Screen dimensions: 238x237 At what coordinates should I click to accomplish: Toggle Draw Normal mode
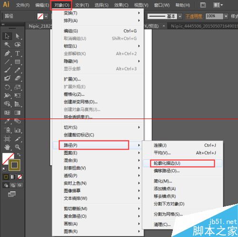click(x=6, y=185)
